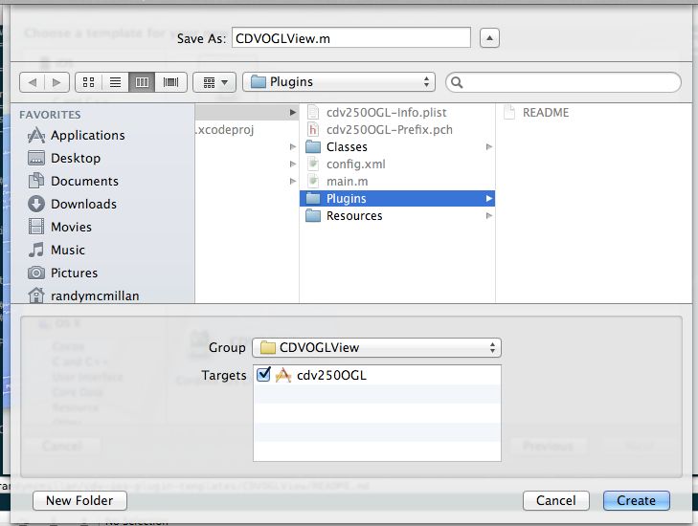This screenshot has height=526, width=698.
Task: Collapse the file browser with the triangle button
Action: pos(489,38)
